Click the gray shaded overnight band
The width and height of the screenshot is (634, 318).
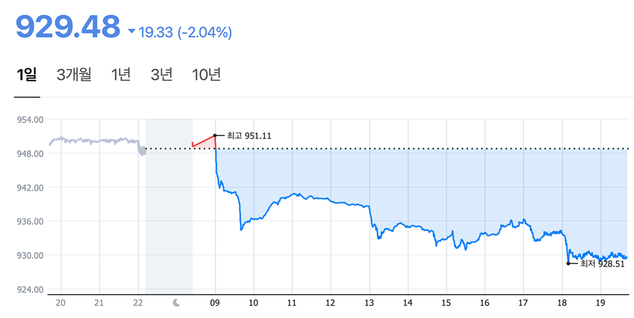coord(169,211)
